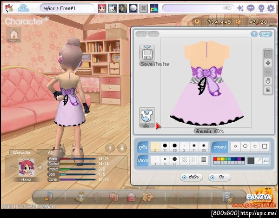This screenshot has width=279, height=218.
Task: Open the pink suitcase icon in bottom bar
Action: (114, 197)
